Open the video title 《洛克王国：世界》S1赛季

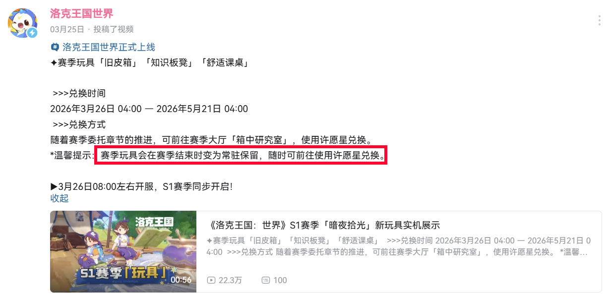324,225
